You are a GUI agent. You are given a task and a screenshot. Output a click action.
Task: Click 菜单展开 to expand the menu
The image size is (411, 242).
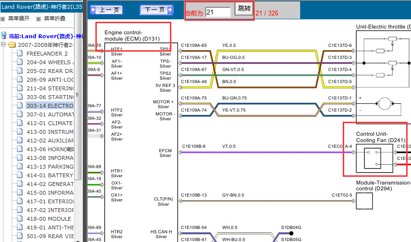tap(19, 18)
